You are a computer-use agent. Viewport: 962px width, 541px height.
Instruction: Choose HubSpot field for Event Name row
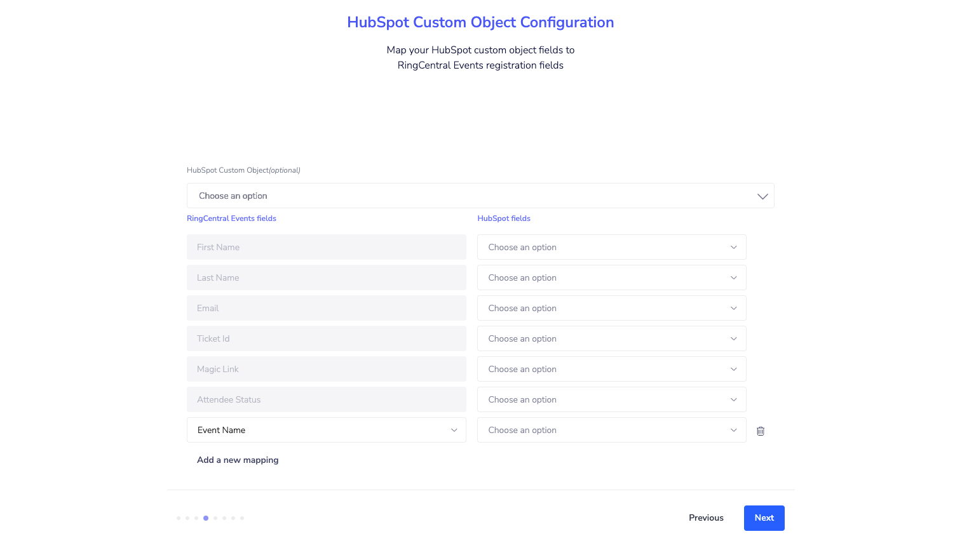[x=611, y=430]
